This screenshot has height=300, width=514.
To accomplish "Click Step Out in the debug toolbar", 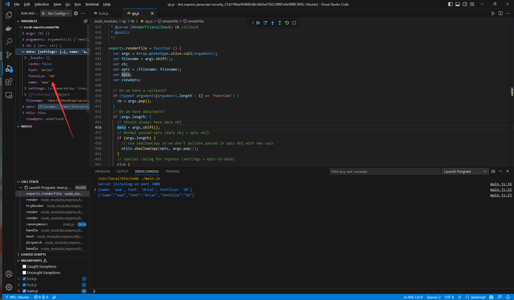I will [280, 23].
